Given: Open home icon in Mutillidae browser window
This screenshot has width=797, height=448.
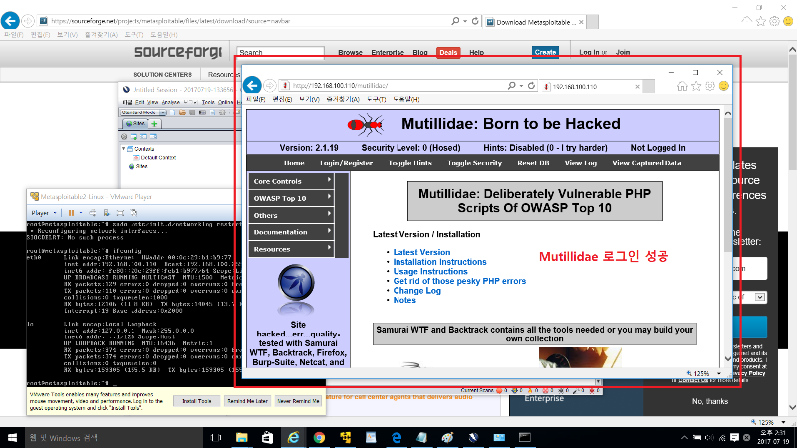Looking at the screenshot, I should click(x=682, y=86).
